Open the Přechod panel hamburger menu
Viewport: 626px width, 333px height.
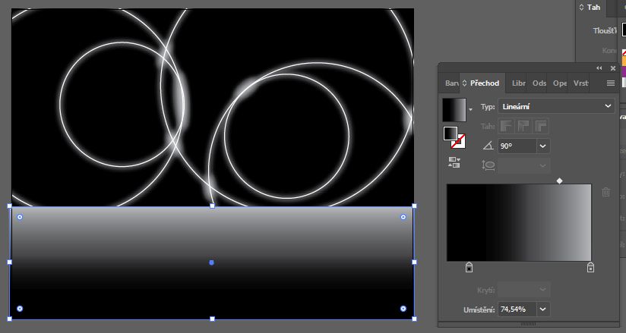[x=610, y=83]
